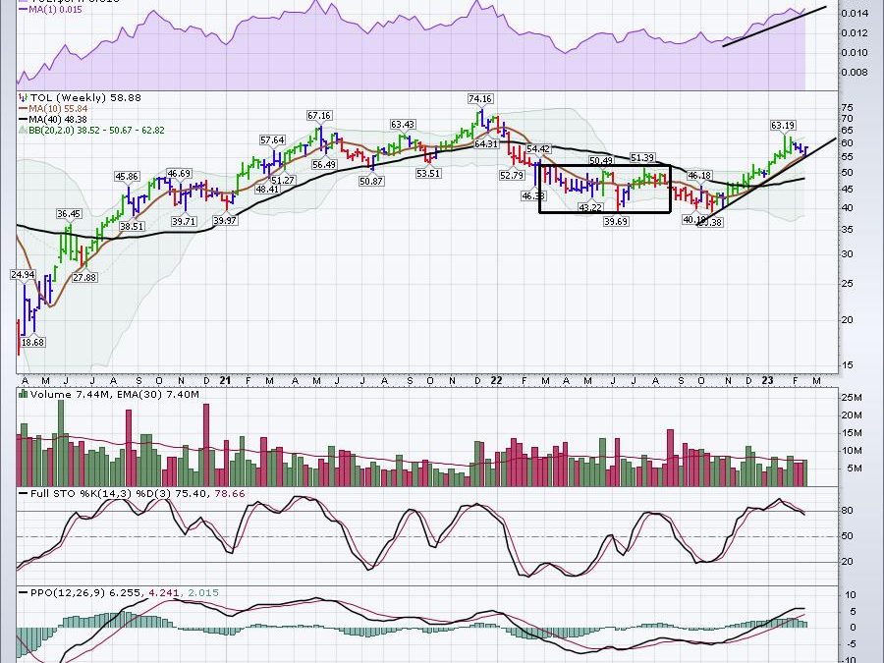This screenshot has width=884, height=663.
Task: Click the 64.31 price label
Action: click(486, 143)
